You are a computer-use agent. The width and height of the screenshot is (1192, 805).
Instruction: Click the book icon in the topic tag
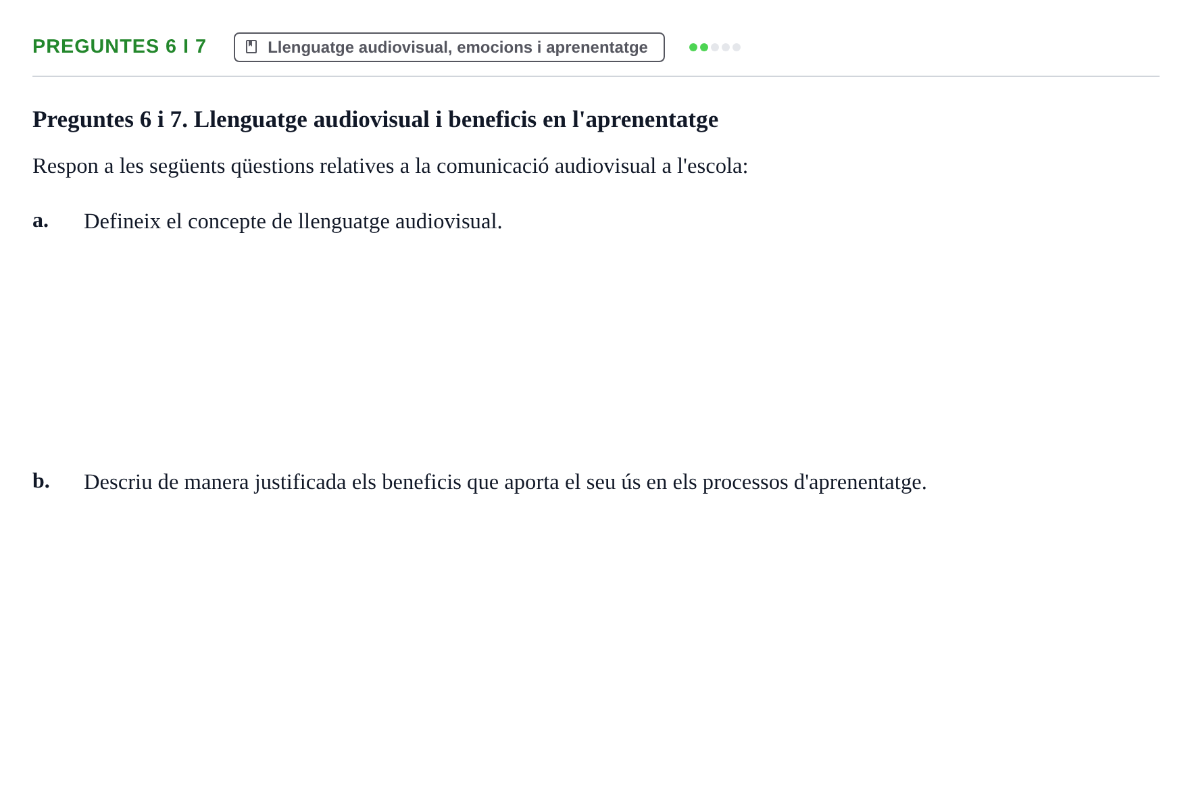click(x=251, y=47)
